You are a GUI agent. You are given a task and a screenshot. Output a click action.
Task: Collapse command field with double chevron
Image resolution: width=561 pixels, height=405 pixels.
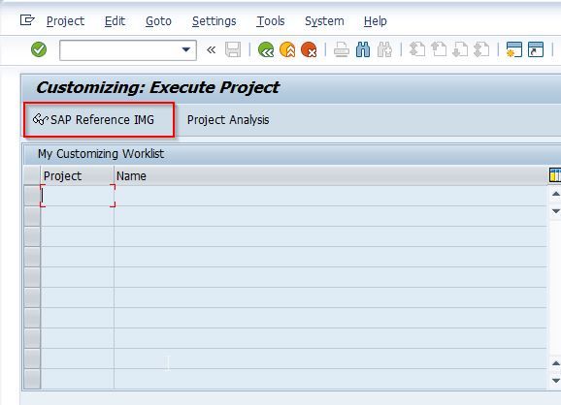tap(211, 49)
